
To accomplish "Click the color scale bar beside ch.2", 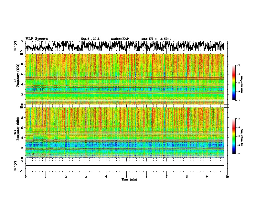I will [x=234, y=136].
